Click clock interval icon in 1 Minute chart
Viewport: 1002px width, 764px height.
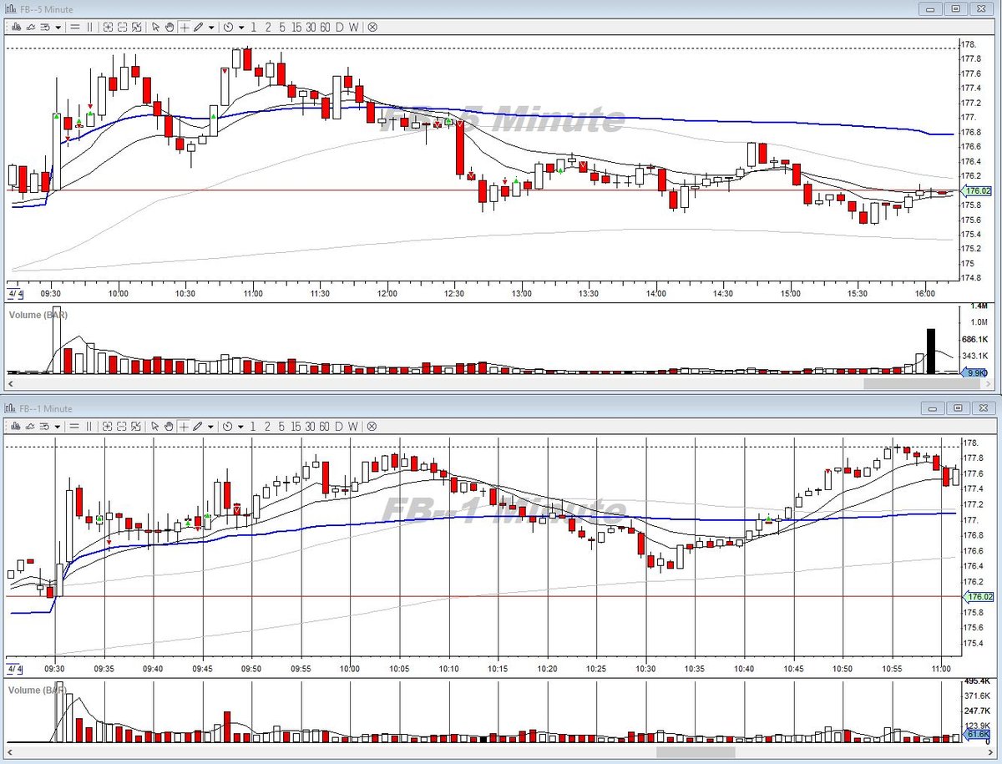point(228,425)
